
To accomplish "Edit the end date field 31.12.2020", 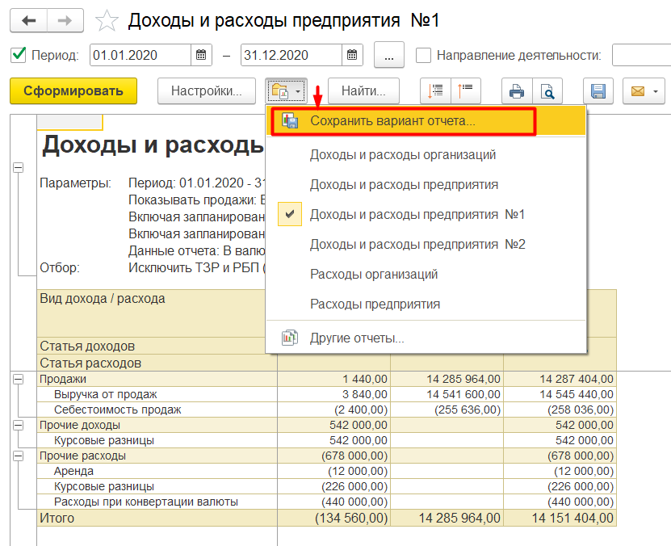I will coord(291,55).
